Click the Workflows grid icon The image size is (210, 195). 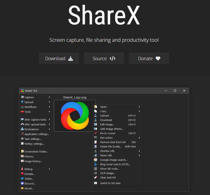pos(22,107)
